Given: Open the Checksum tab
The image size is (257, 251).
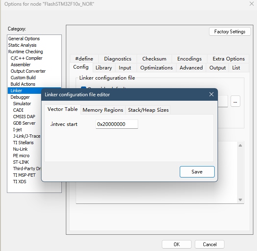Looking at the screenshot, I should tap(154, 59).
